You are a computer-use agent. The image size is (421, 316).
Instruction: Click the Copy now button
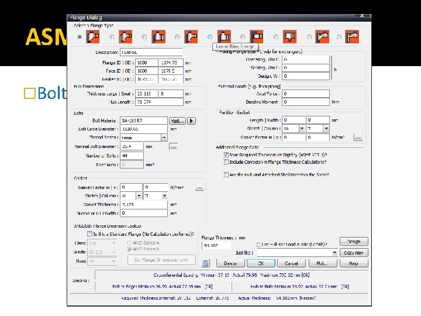354,253
